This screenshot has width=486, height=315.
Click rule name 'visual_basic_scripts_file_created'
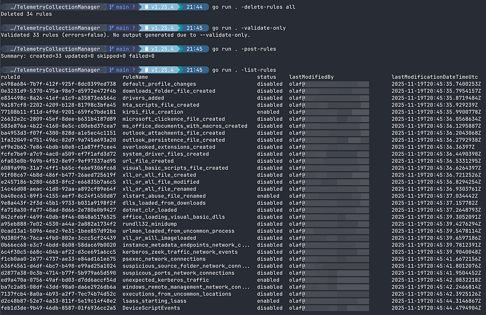click(175, 168)
